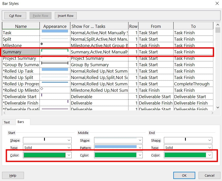This screenshot has width=222, height=181.
Task: Click the Summary green bracket appearance cell
Action: coord(55,52)
